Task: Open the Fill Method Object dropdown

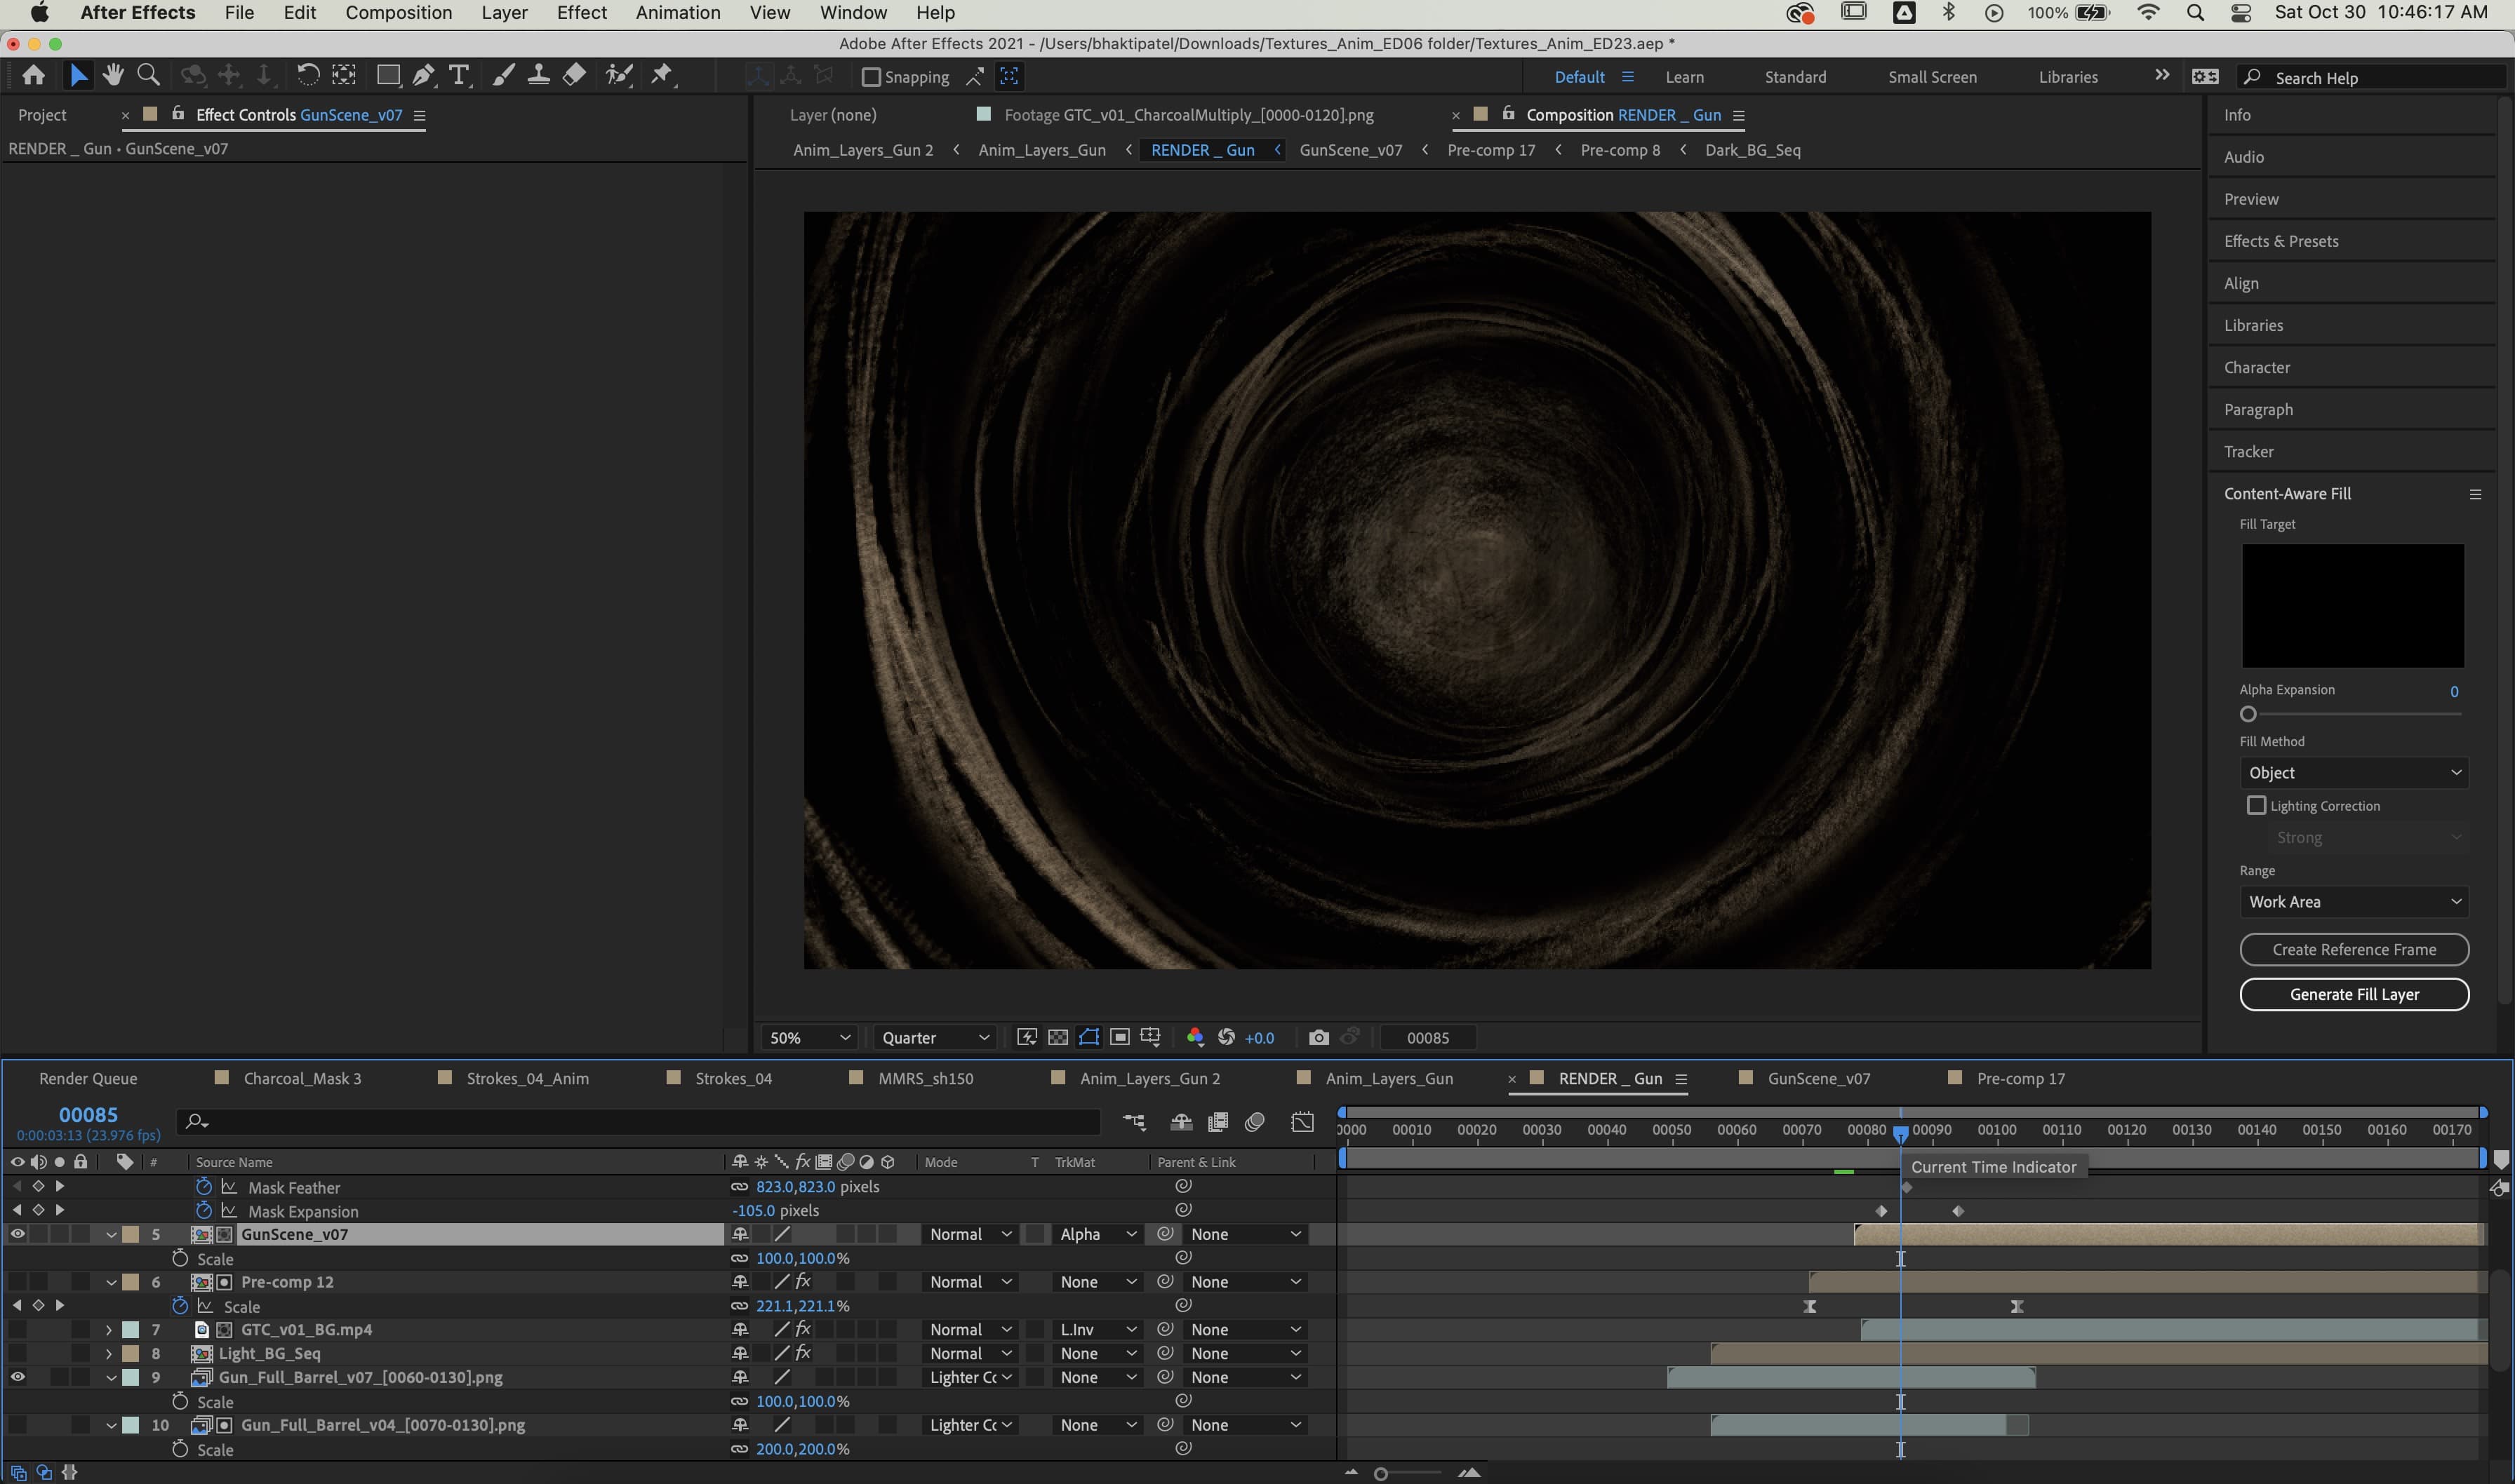Action: tap(2353, 772)
